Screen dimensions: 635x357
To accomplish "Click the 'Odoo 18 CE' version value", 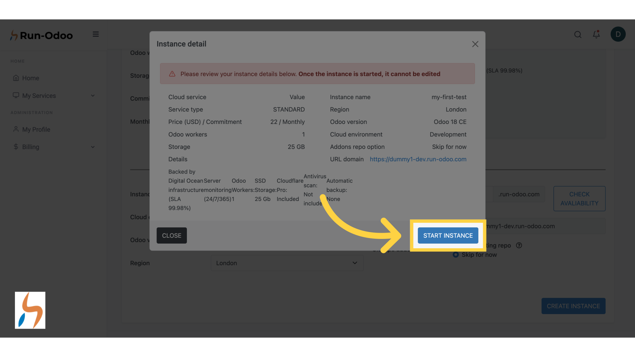I will [x=450, y=122].
